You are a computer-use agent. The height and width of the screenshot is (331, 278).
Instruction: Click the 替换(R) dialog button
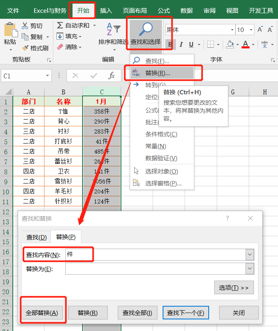(88, 313)
